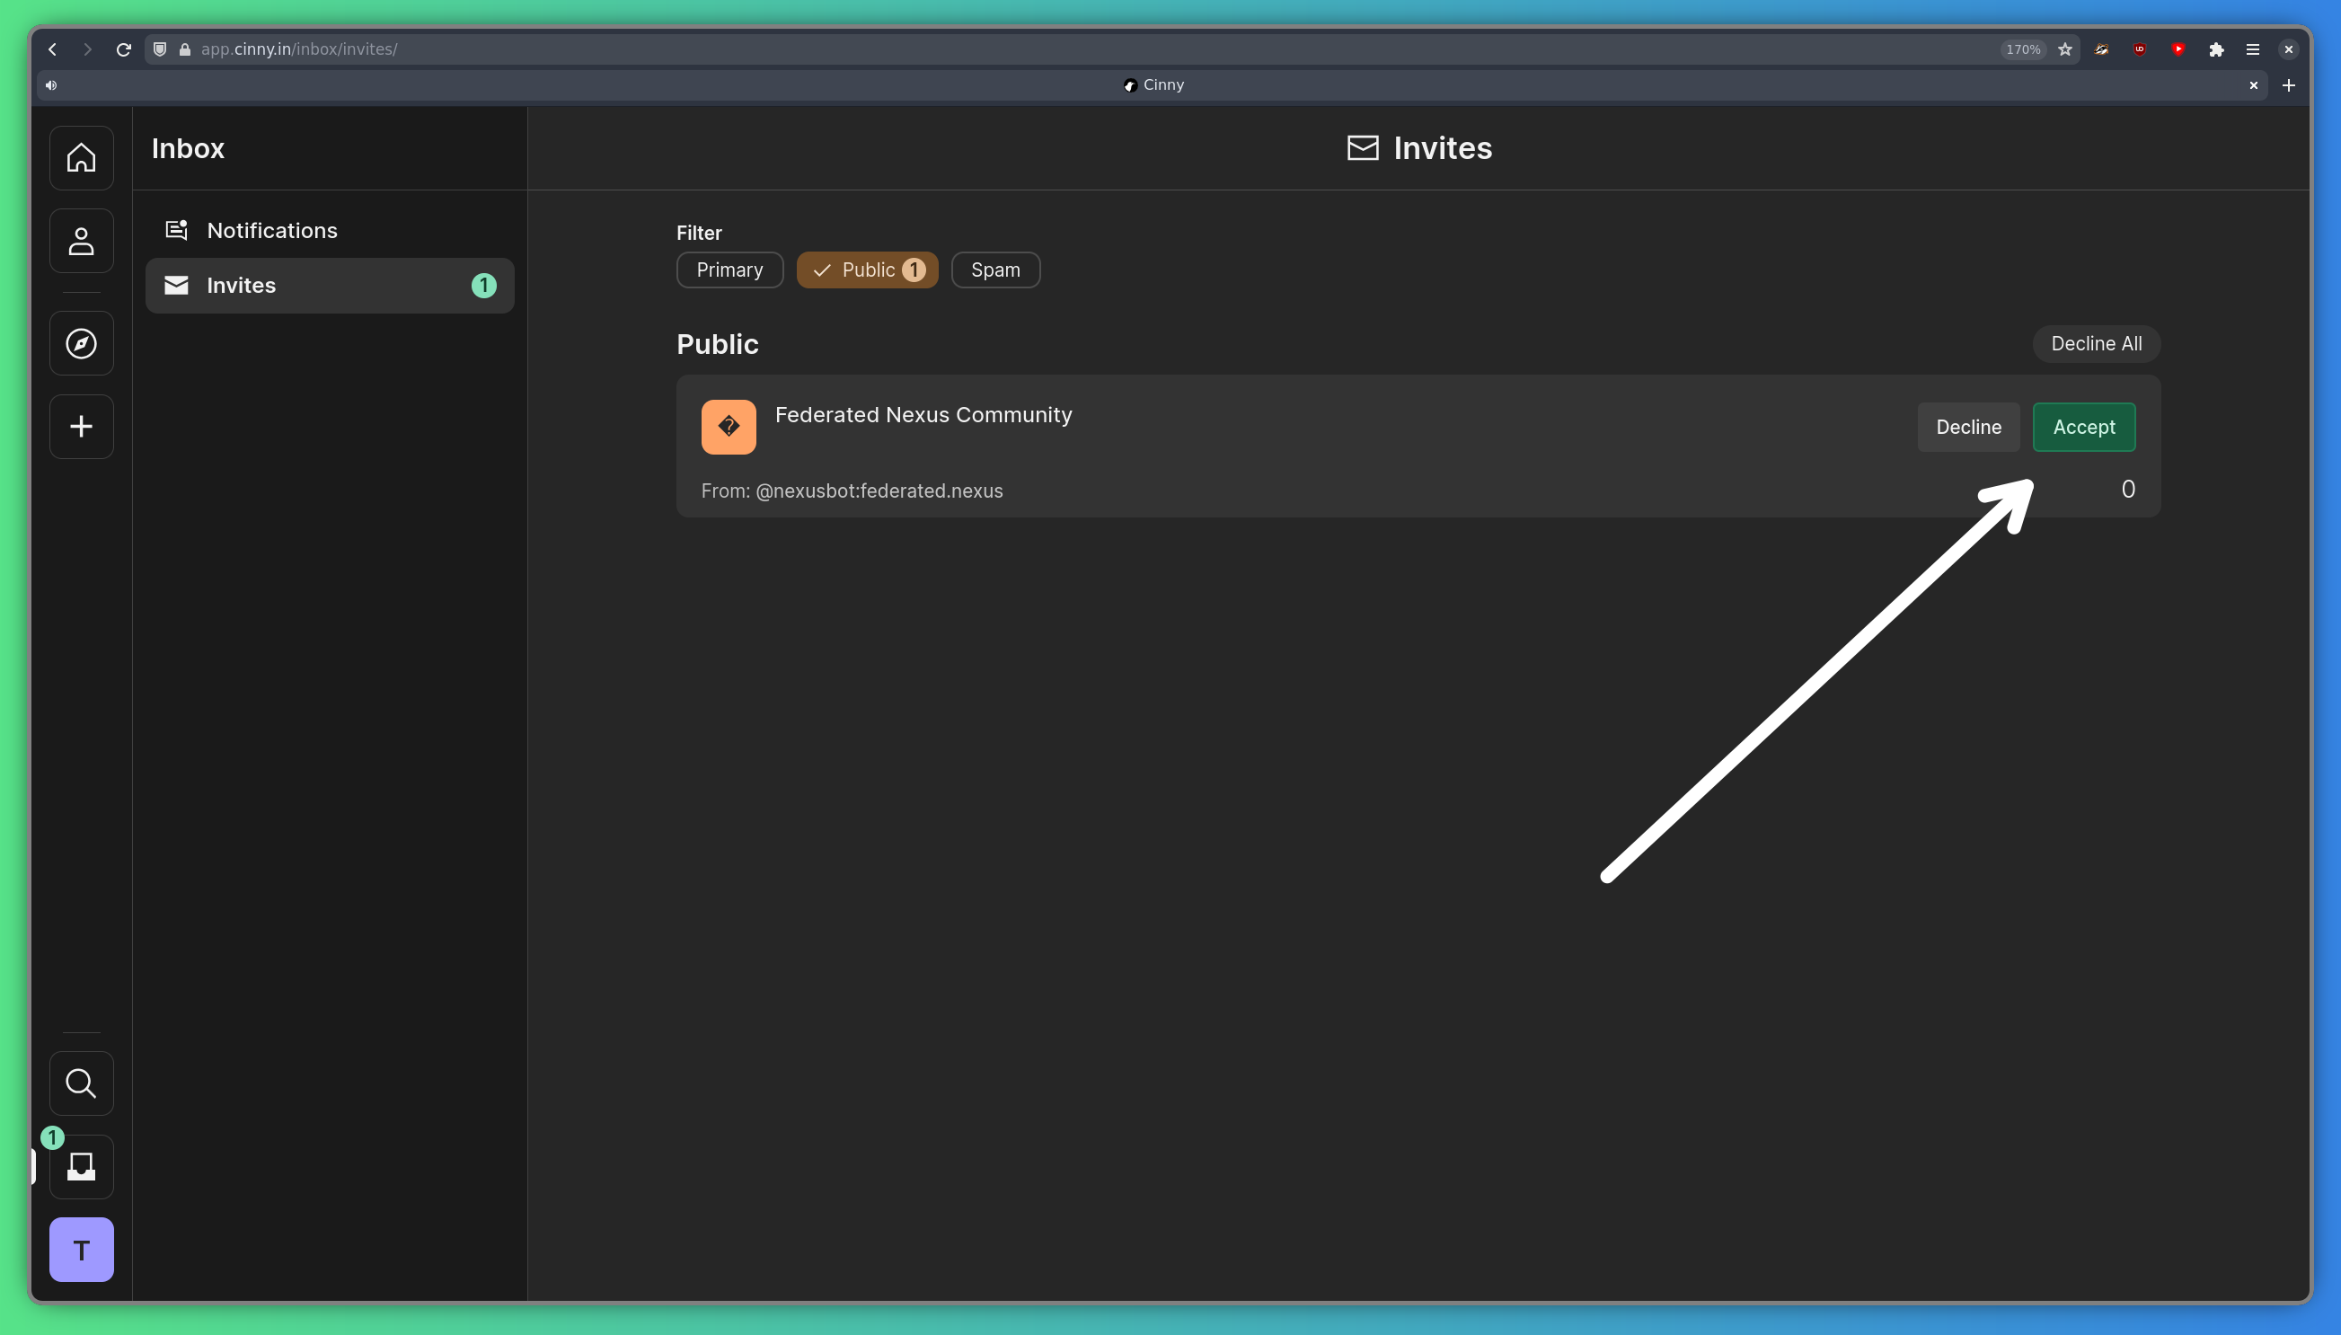Select the Cinny browser tab
2341x1335 pixels.
(x=1154, y=84)
